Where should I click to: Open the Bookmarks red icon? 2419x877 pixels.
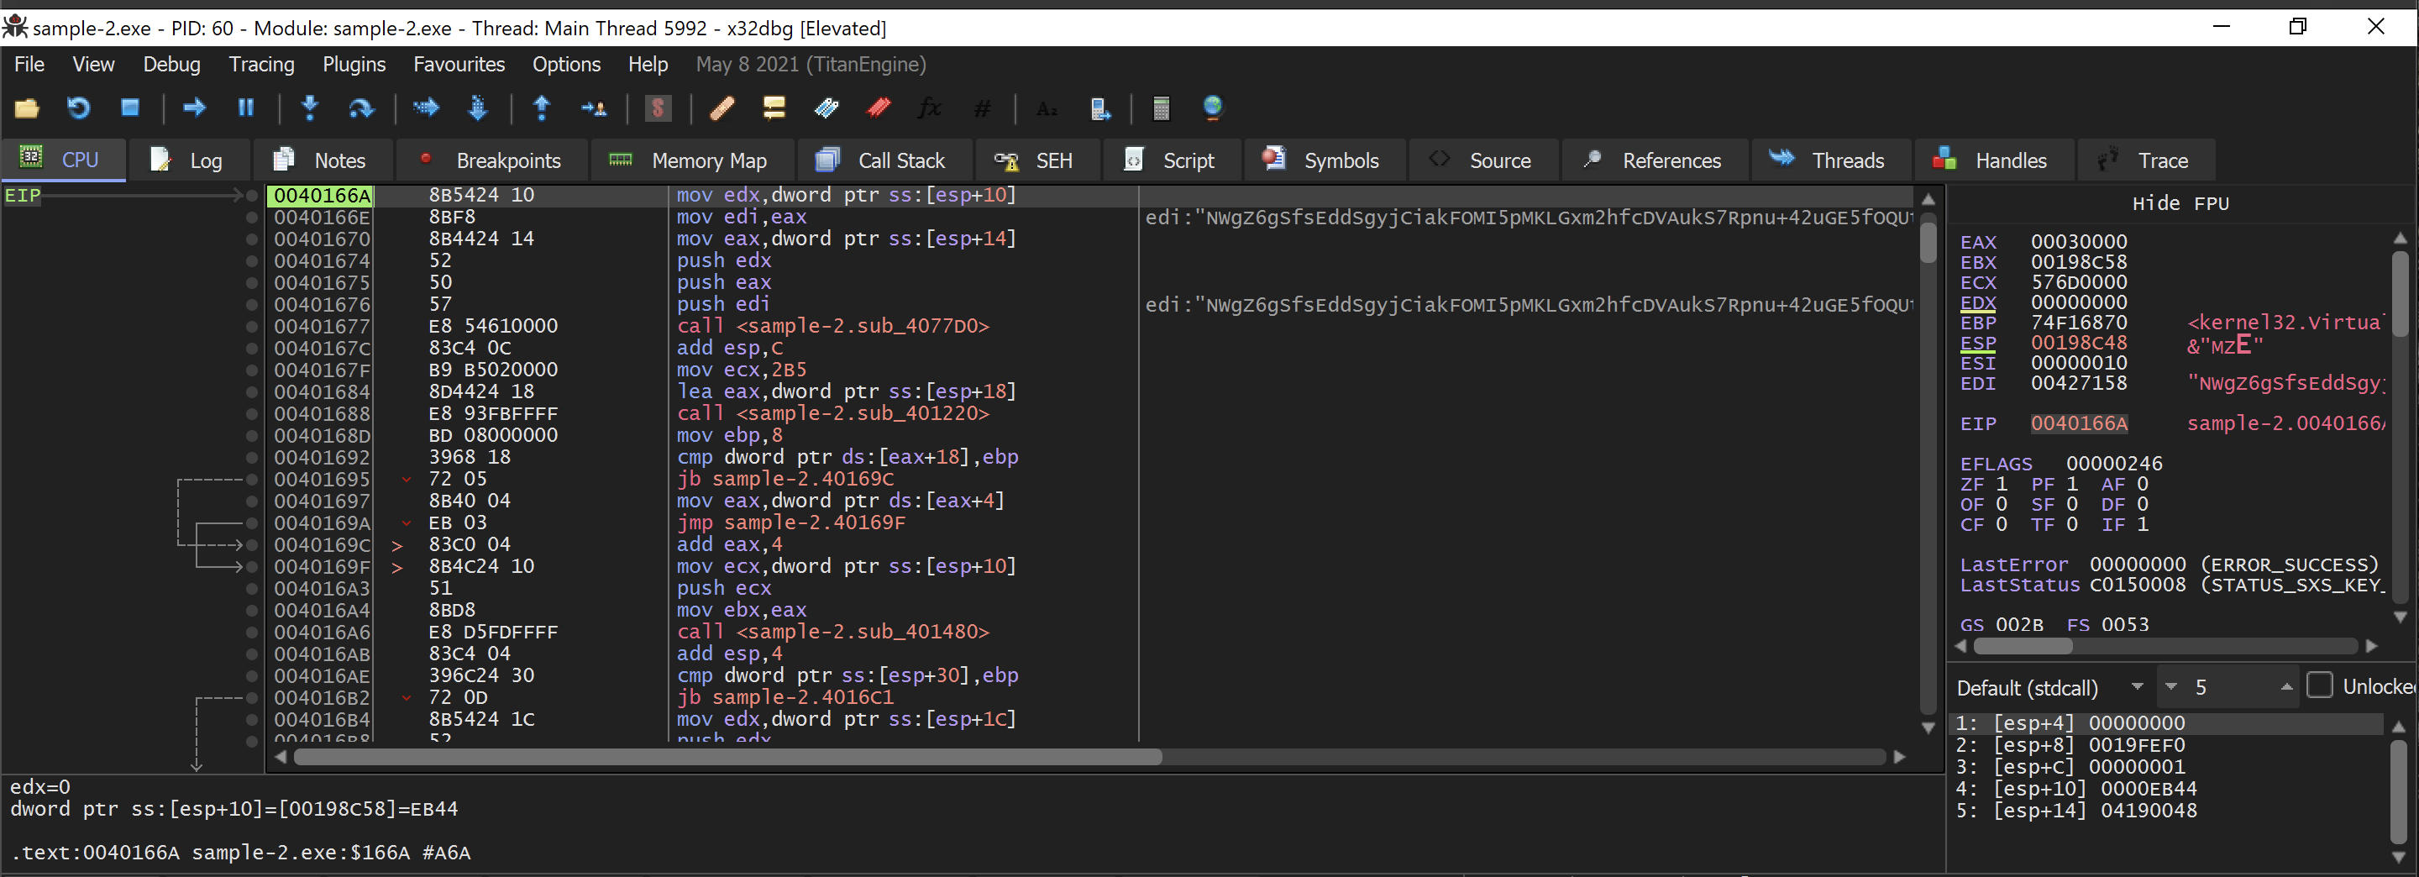click(878, 108)
